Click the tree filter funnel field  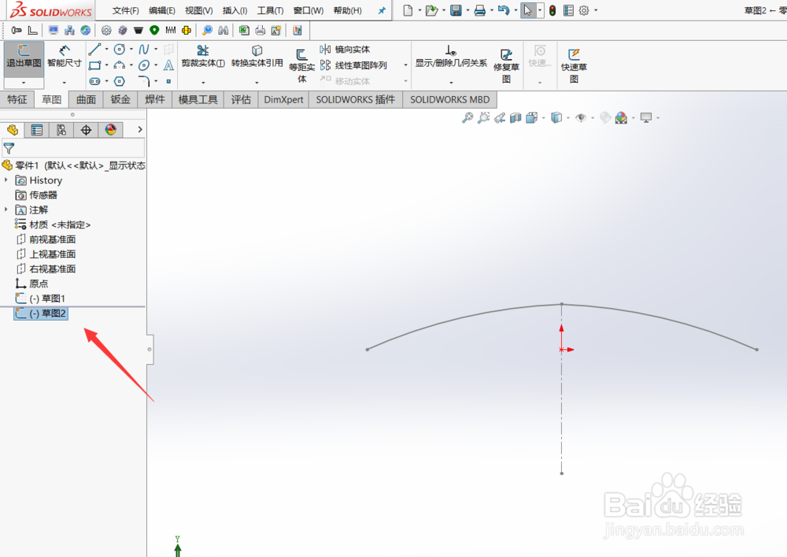pyautogui.click(x=73, y=148)
